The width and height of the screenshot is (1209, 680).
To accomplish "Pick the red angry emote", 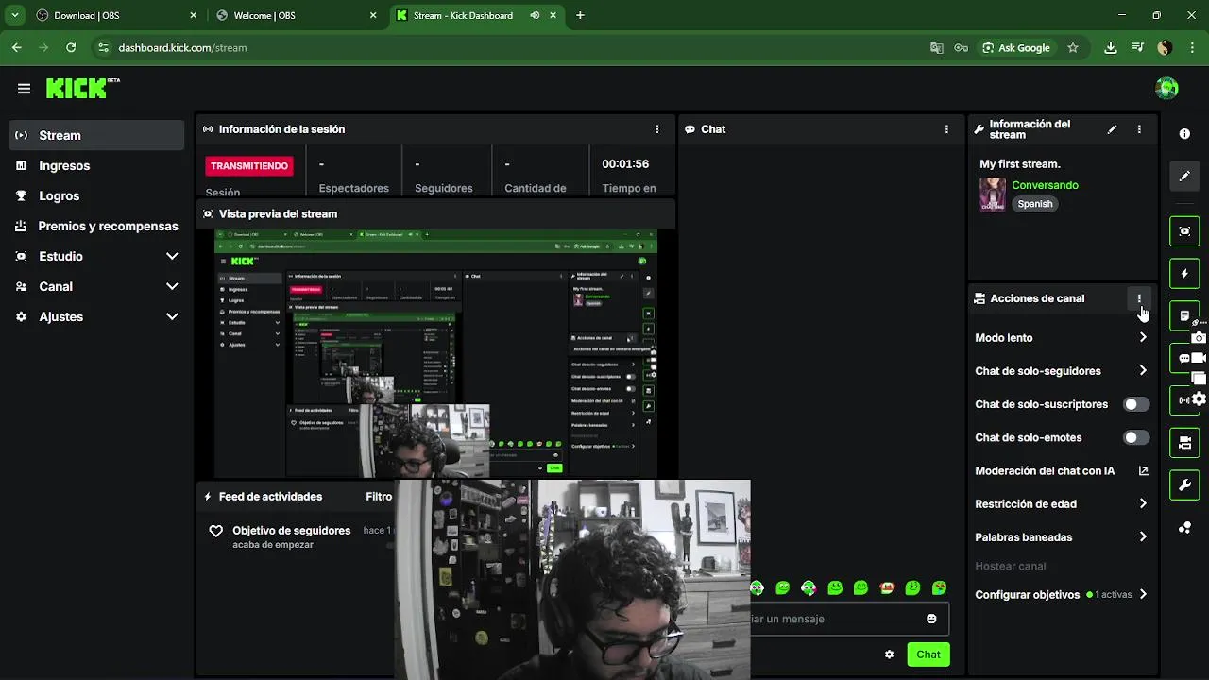I will [x=887, y=588].
